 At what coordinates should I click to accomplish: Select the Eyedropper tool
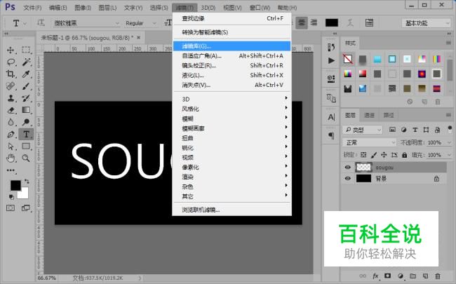(x=26, y=74)
